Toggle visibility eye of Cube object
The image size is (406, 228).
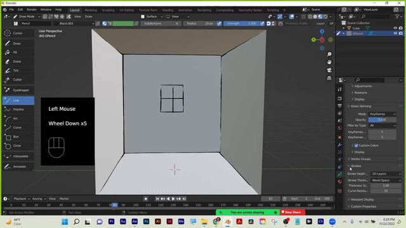(395, 28)
